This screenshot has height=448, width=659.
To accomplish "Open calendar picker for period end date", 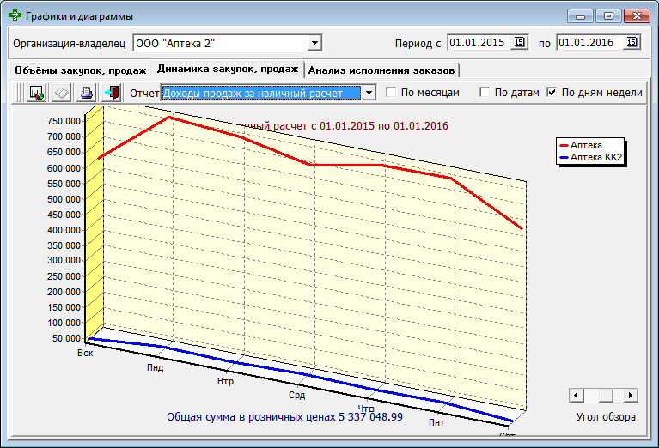I will pyautogui.click(x=632, y=42).
